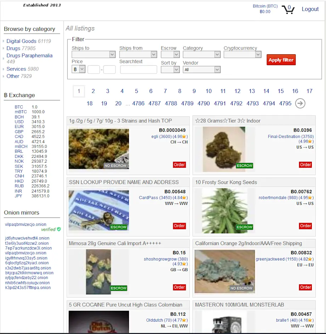Open the 5 GR COCAINE listing title

click(x=126, y=305)
